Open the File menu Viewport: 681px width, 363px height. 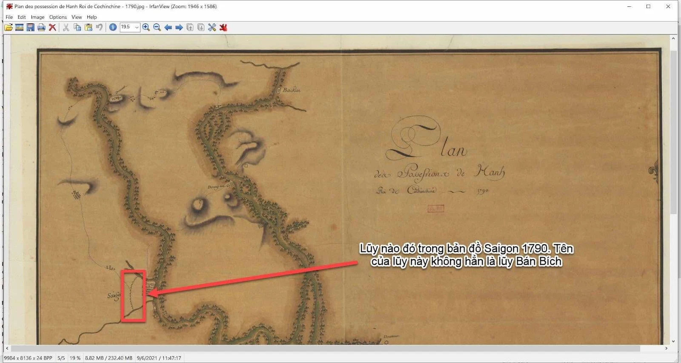click(x=9, y=17)
